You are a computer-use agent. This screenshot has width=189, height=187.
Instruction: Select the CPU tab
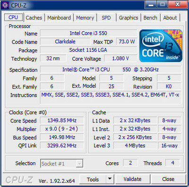point(13,17)
